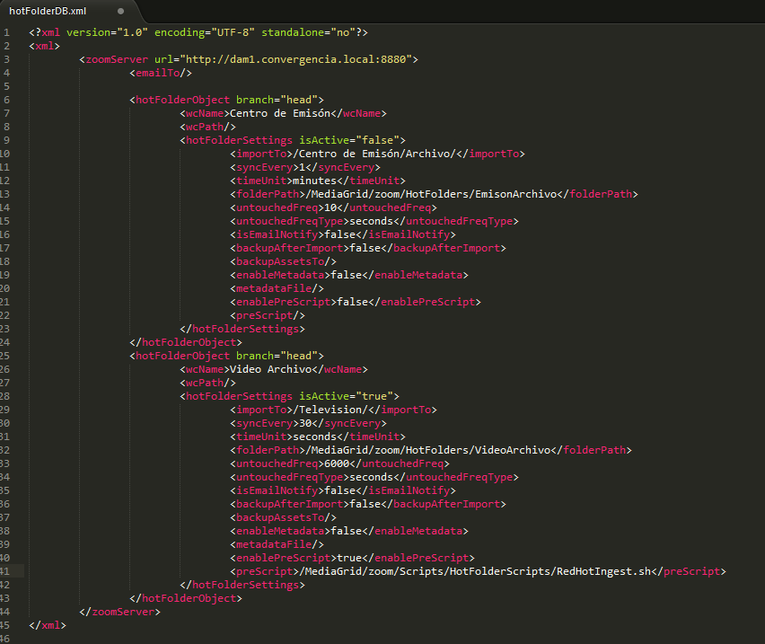Click the emailTo tag
765x644 pixels.
[161, 73]
